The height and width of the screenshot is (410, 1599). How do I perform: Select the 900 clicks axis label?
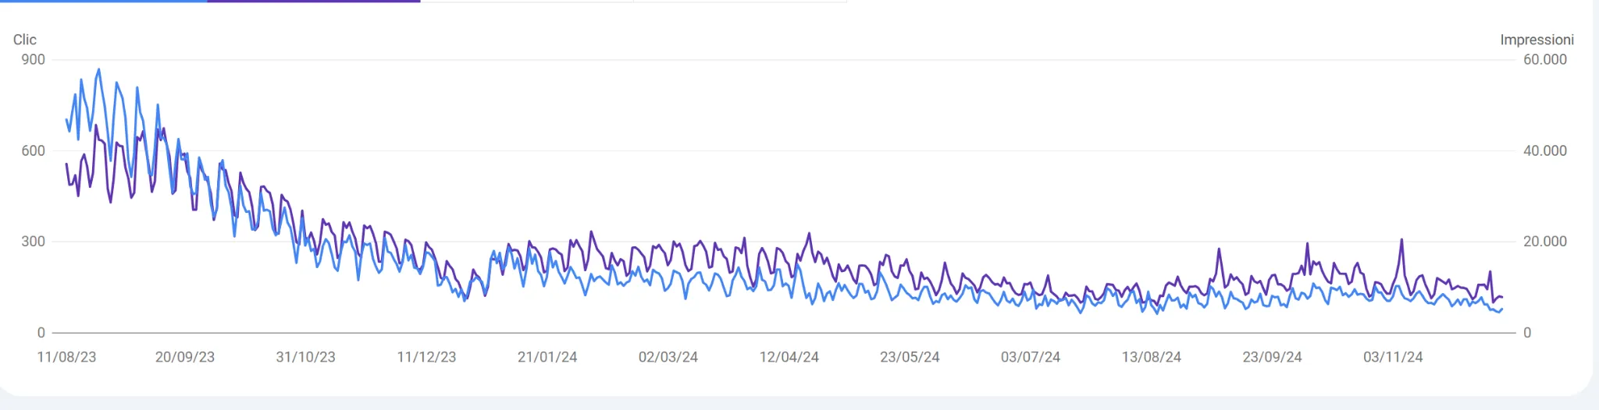[x=33, y=60]
